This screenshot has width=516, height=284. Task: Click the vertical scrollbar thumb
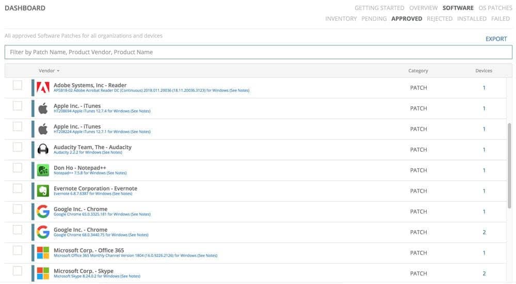(509, 166)
